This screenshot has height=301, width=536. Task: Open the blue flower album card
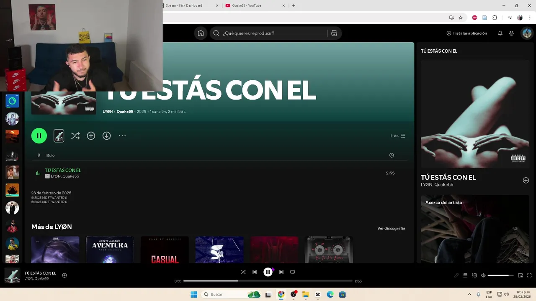click(219, 250)
